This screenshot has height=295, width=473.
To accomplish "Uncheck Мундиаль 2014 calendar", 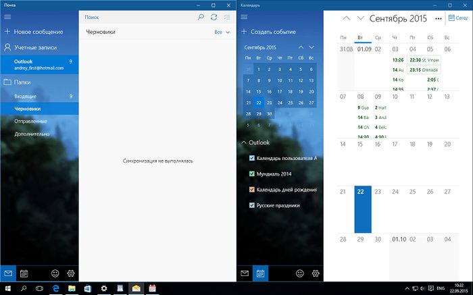I will coord(252,173).
